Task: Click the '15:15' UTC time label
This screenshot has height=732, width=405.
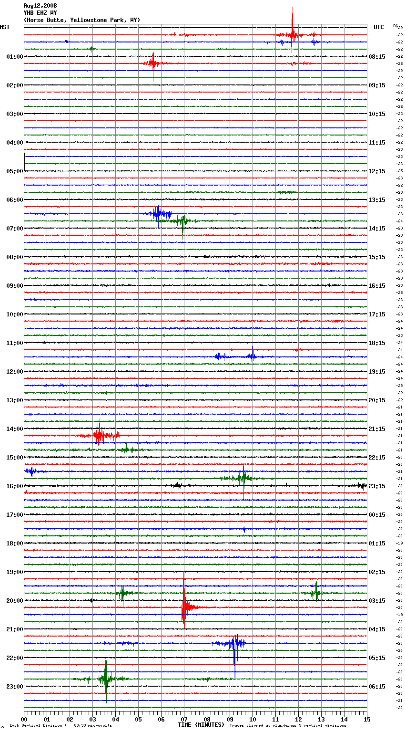Action: click(377, 257)
